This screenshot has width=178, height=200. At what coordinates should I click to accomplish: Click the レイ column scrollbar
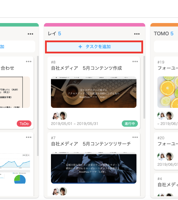point(144,87)
